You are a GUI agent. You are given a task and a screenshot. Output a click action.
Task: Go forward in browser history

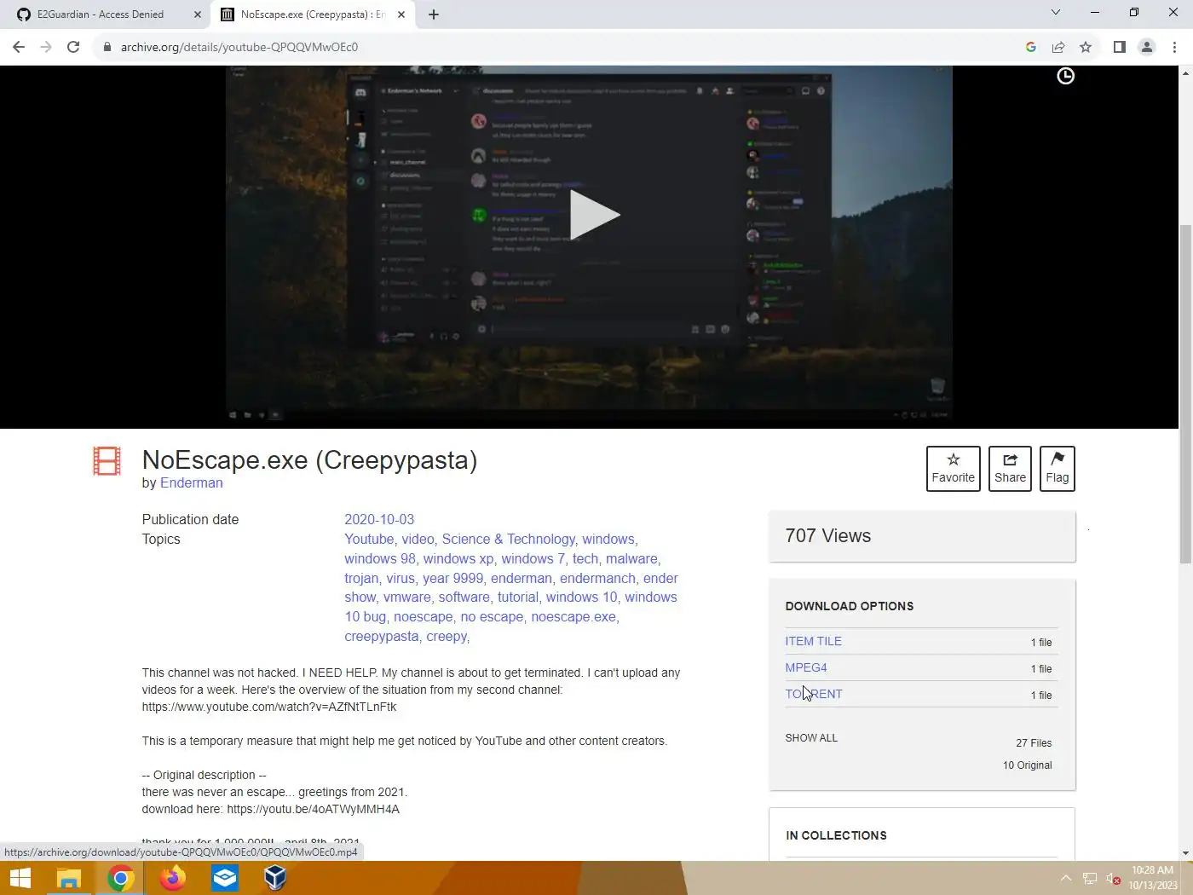[x=46, y=47]
